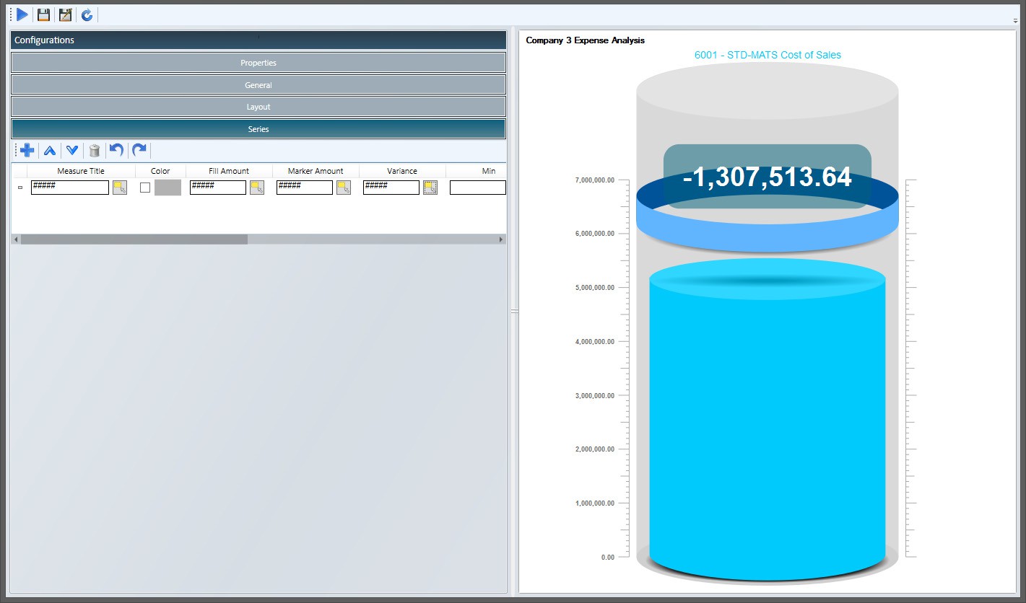This screenshot has width=1026, height=603.
Task: Click the Measure Title input field
Action: (70, 188)
